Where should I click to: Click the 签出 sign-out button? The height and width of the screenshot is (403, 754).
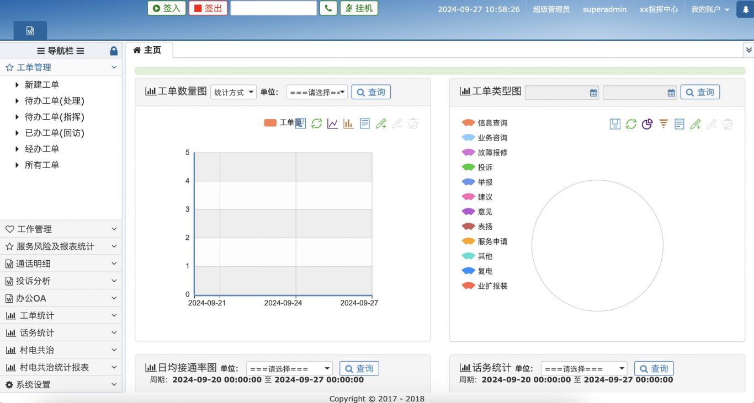point(208,8)
